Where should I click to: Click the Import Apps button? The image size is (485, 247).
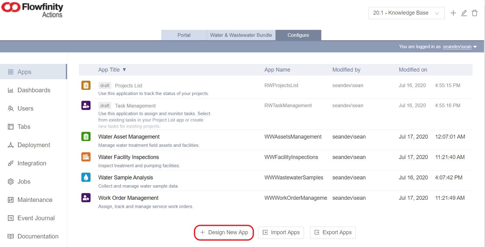pyautogui.click(x=281, y=232)
